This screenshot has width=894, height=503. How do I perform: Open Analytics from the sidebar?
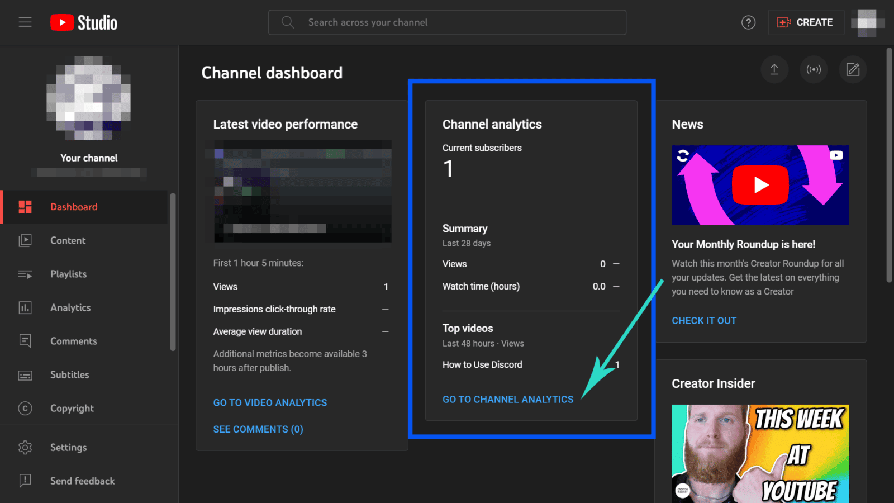(x=84, y=307)
